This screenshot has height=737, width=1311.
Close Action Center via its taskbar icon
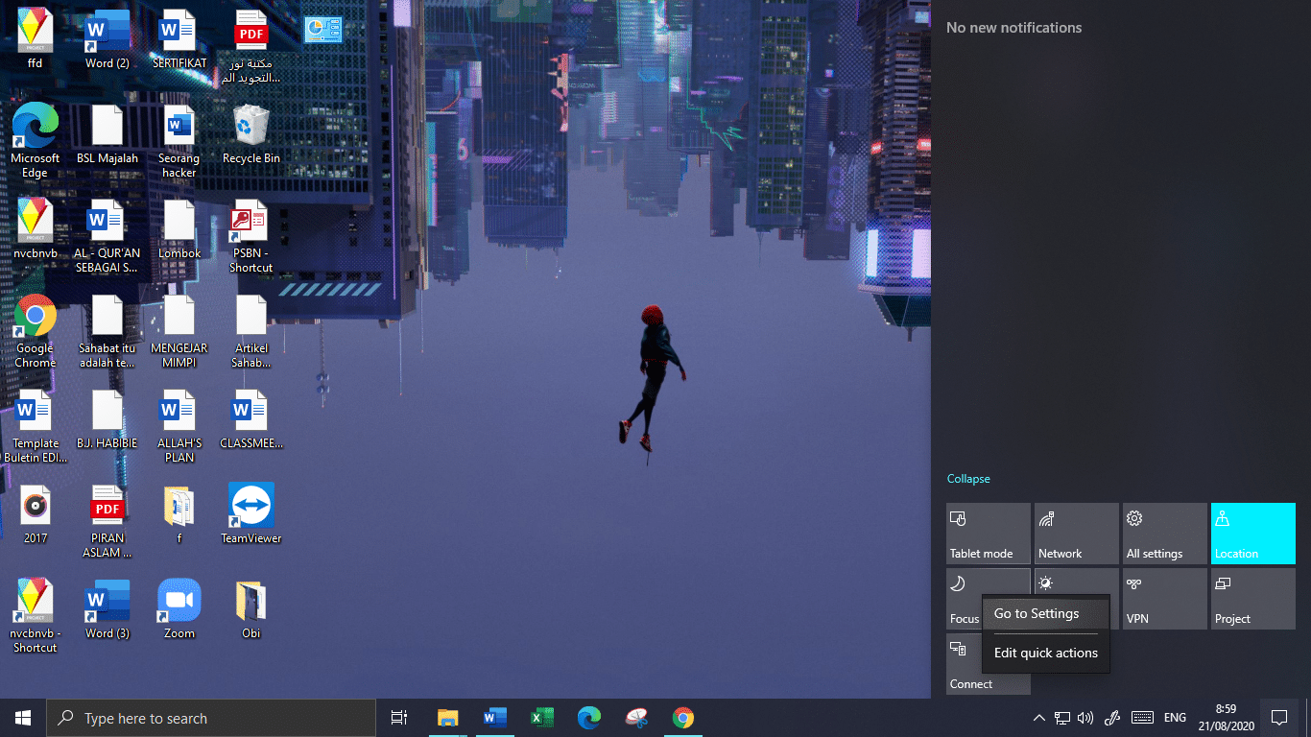1279,718
